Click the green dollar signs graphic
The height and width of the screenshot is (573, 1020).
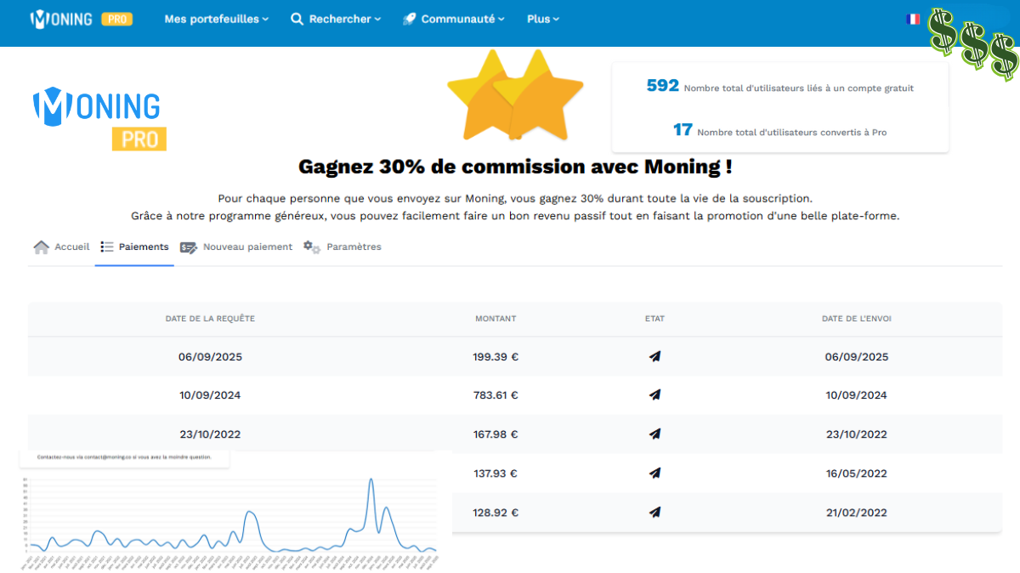972,43
